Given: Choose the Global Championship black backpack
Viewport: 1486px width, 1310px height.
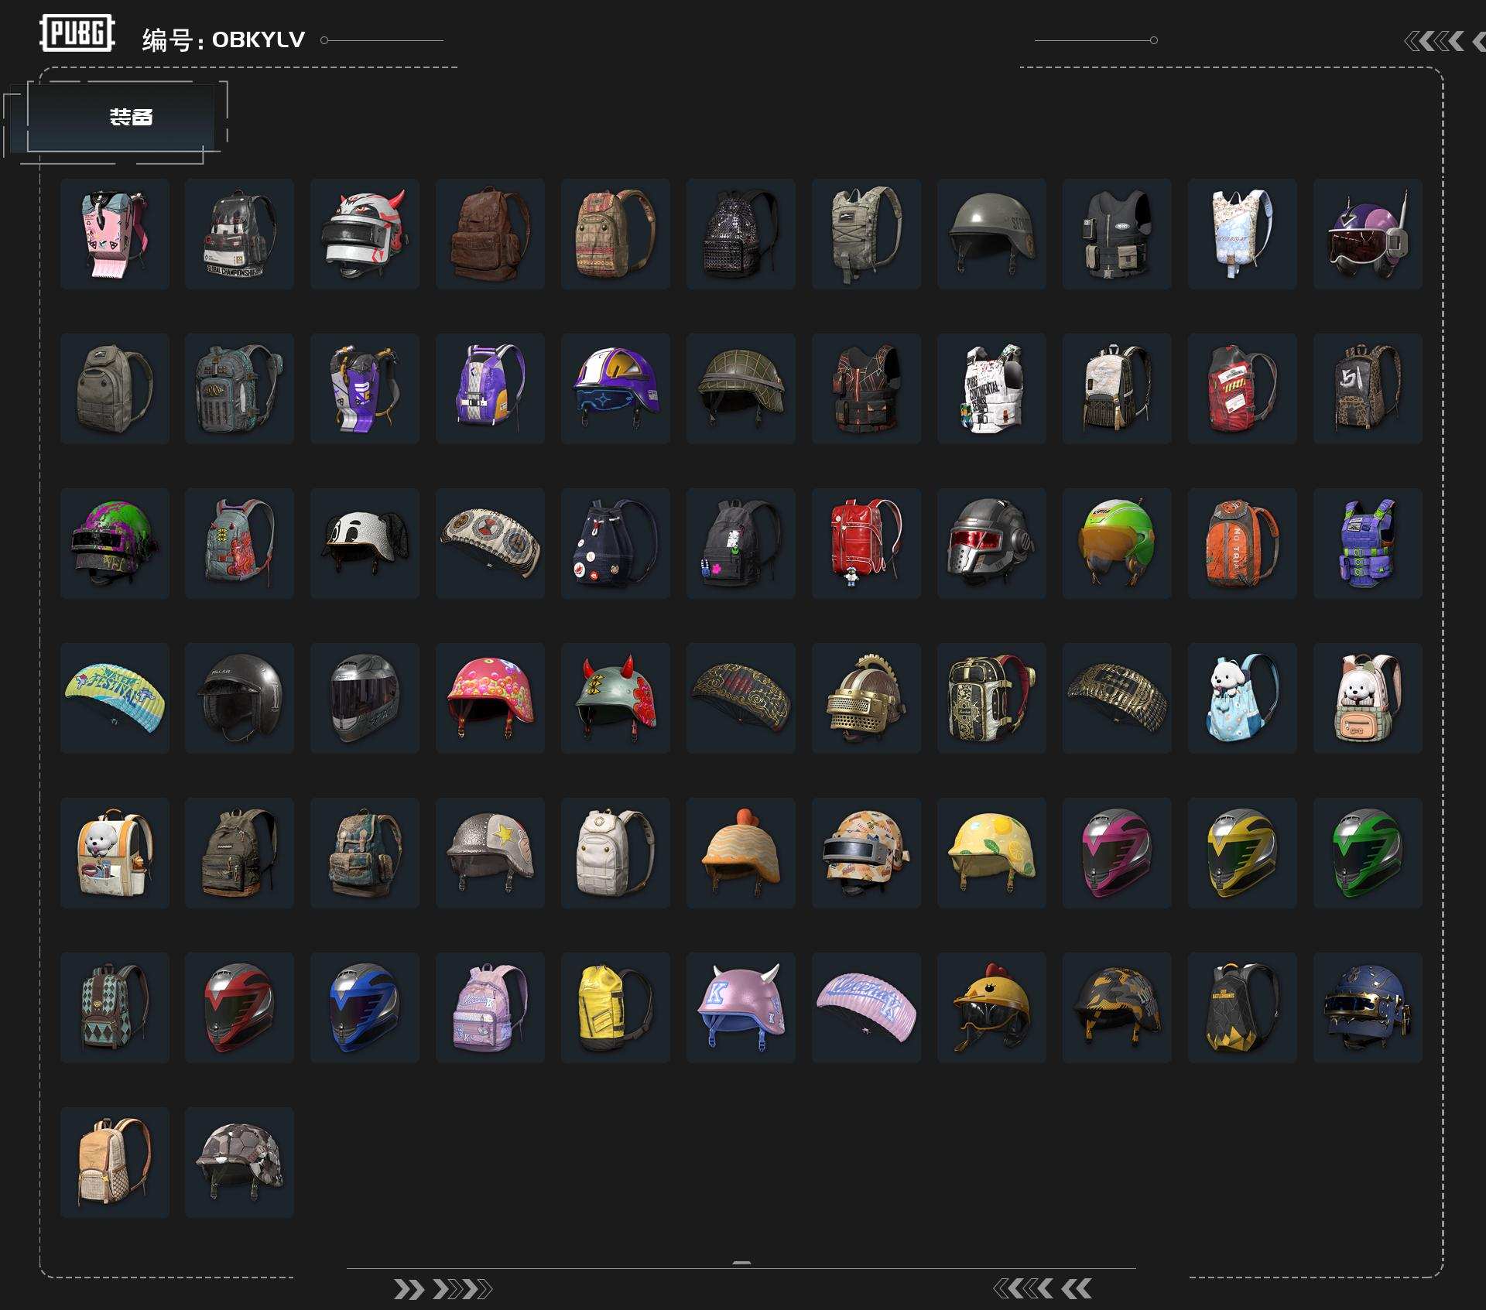Looking at the screenshot, I should [x=239, y=234].
